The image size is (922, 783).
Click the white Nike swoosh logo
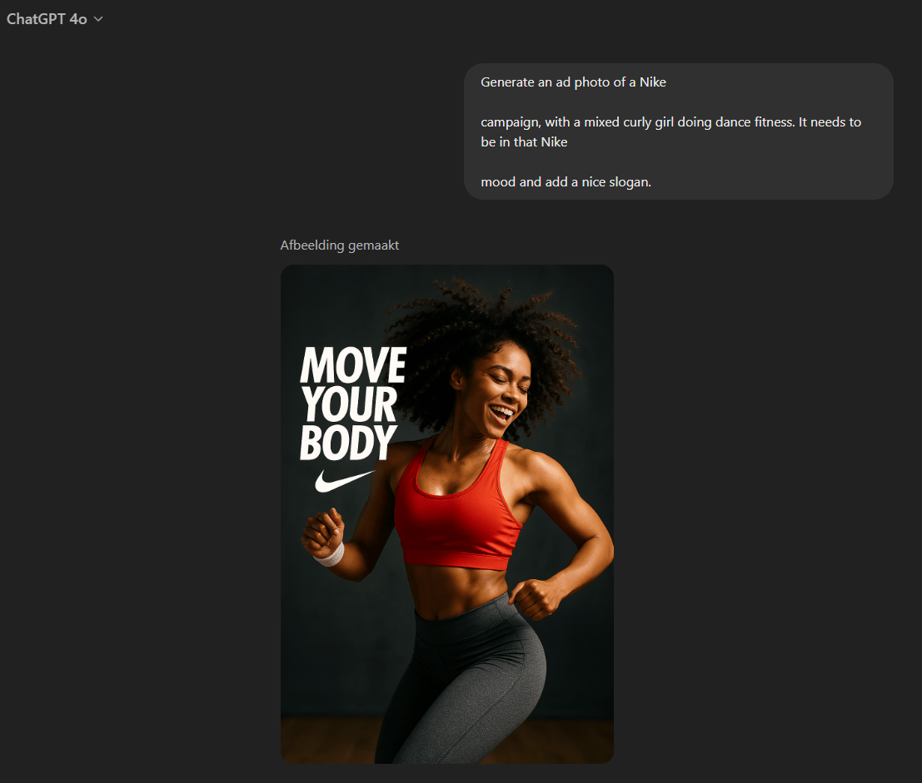(x=343, y=480)
